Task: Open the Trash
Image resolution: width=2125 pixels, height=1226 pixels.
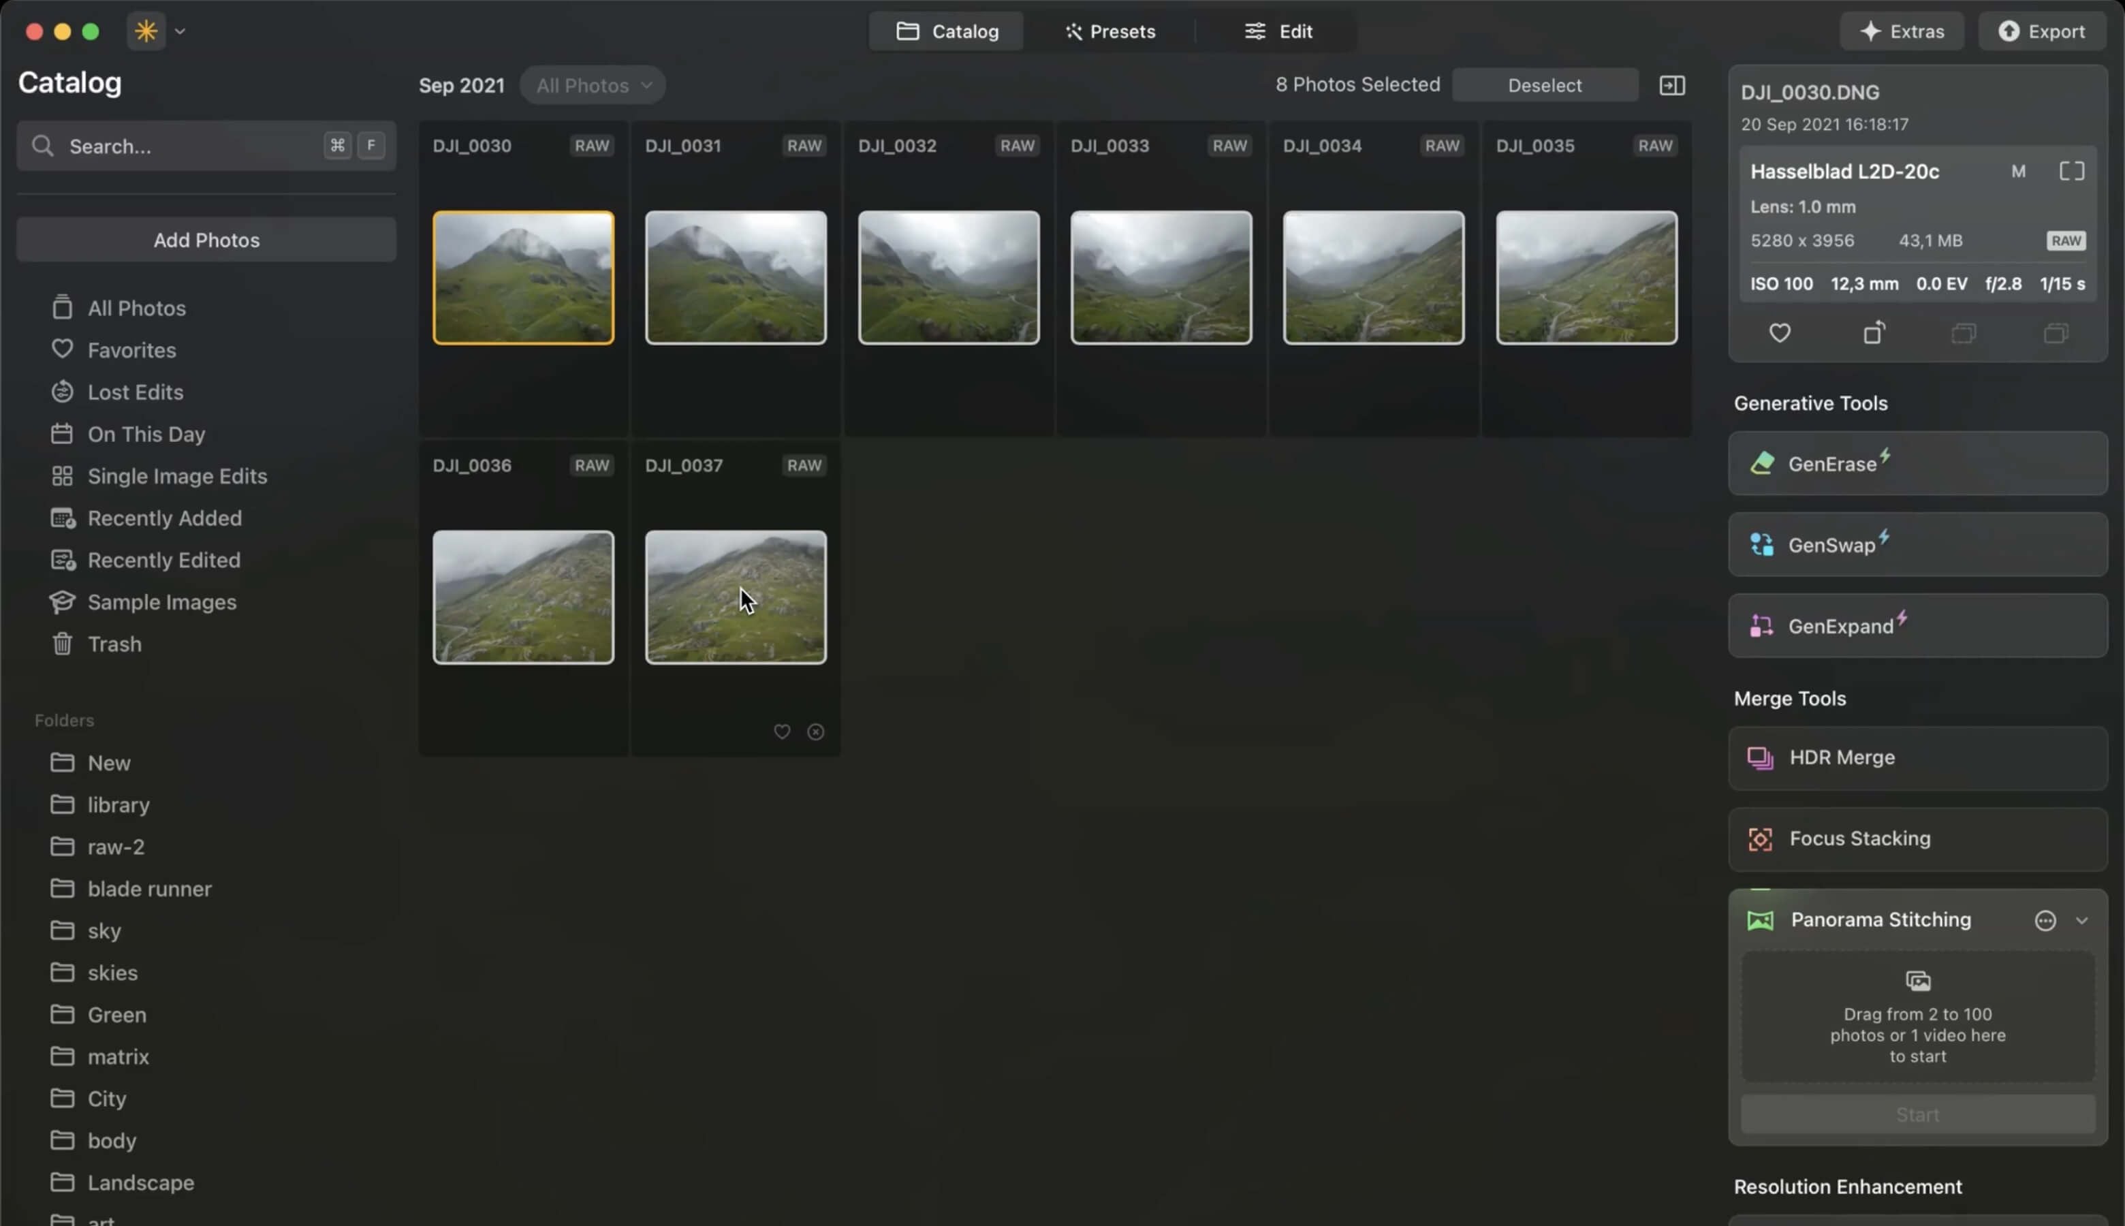Action: [x=114, y=645]
